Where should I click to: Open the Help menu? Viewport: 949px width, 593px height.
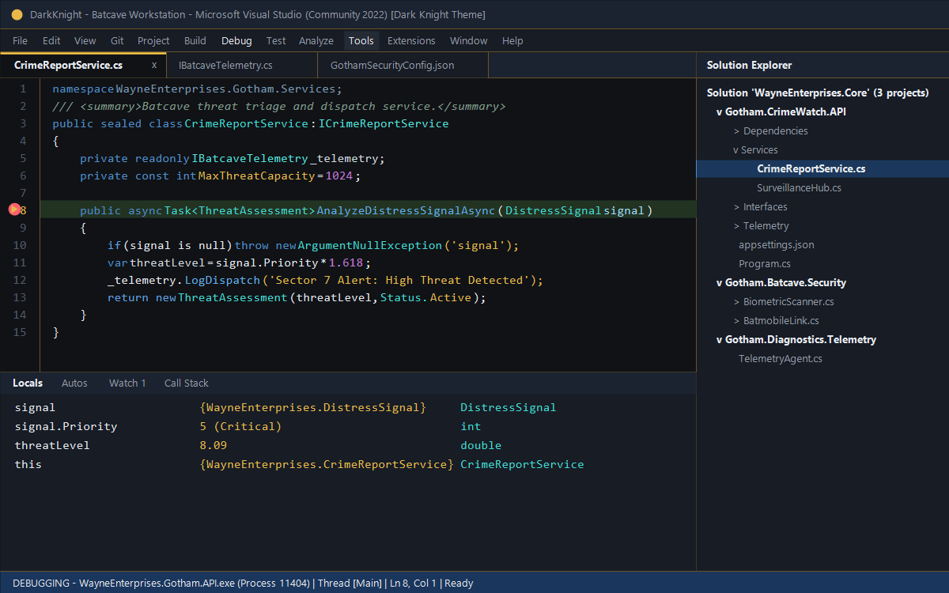pyautogui.click(x=512, y=40)
